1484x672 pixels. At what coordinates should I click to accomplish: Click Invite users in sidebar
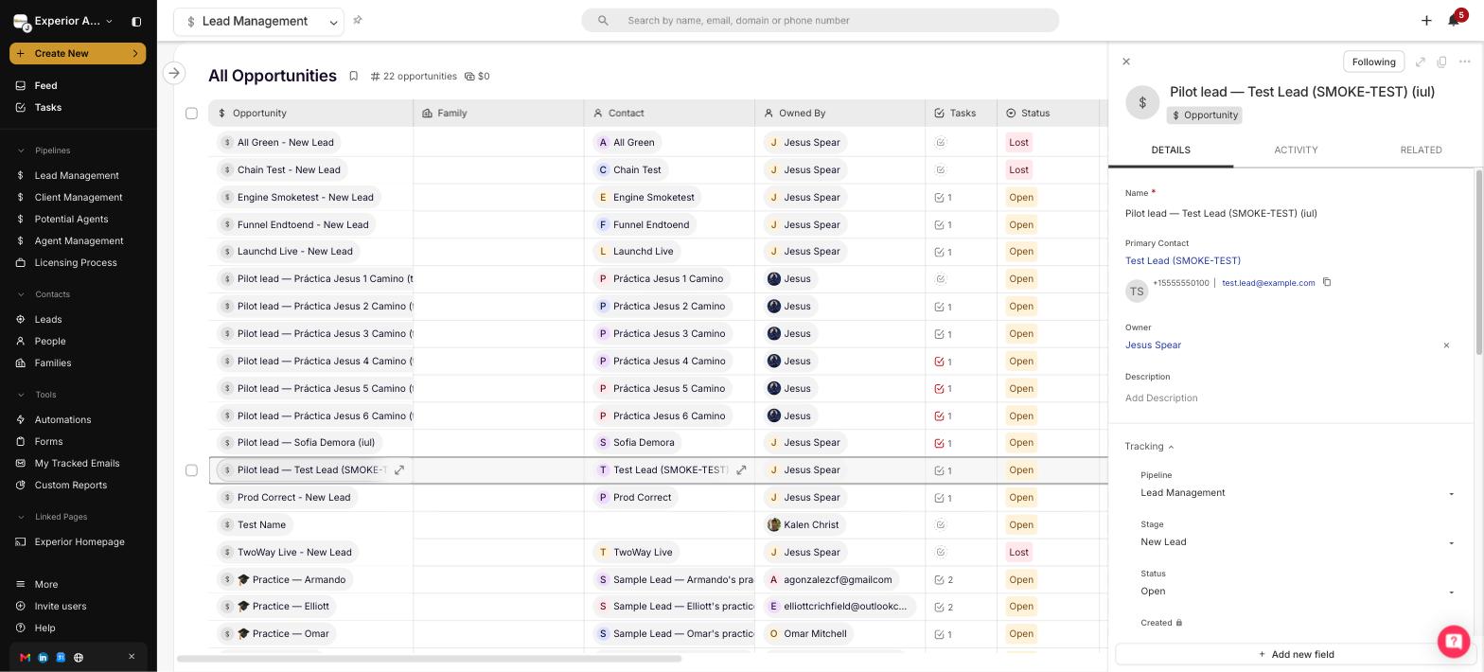click(61, 607)
